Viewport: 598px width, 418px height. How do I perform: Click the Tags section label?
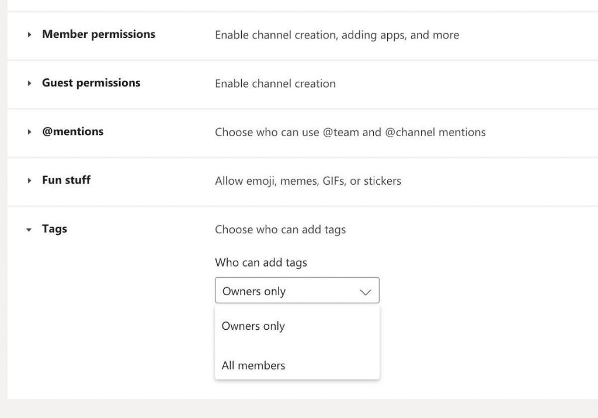54,229
